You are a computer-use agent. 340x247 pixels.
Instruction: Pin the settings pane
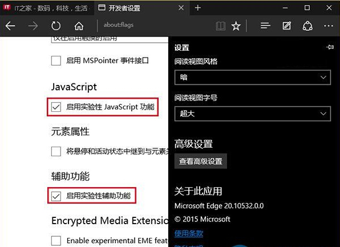coord(330,47)
